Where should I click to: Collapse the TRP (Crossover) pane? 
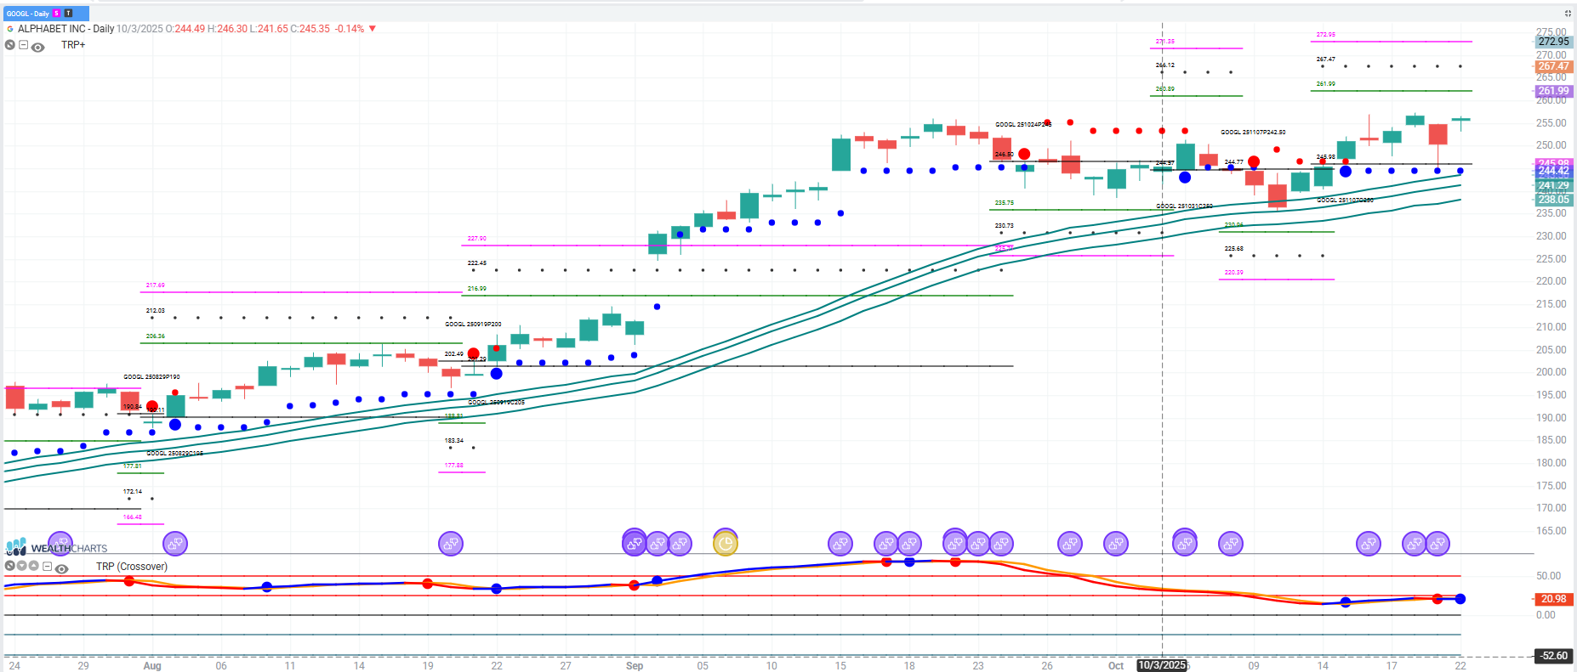click(48, 566)
